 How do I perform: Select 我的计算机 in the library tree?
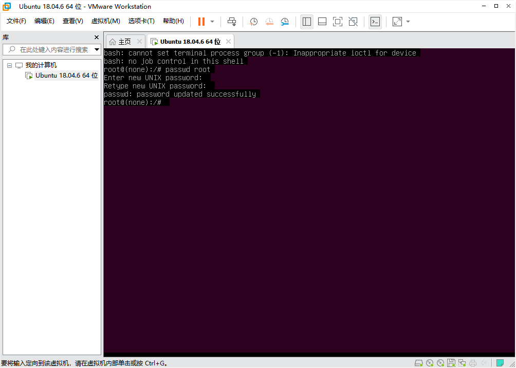[41, 65]
